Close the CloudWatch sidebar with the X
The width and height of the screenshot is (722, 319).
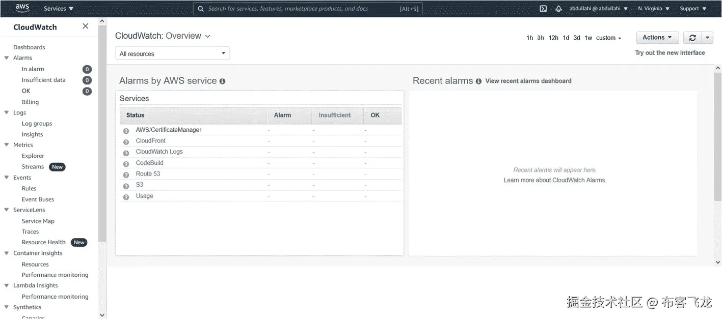click(85, 26)
